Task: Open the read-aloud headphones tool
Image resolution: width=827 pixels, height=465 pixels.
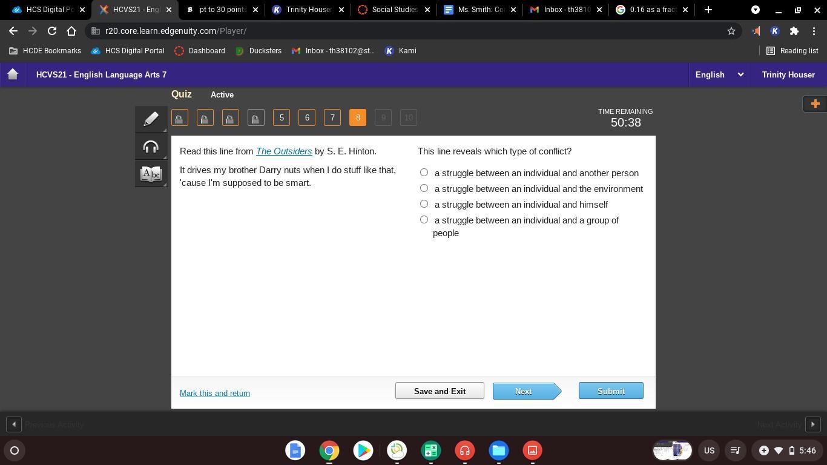Action: coord(151,147)
